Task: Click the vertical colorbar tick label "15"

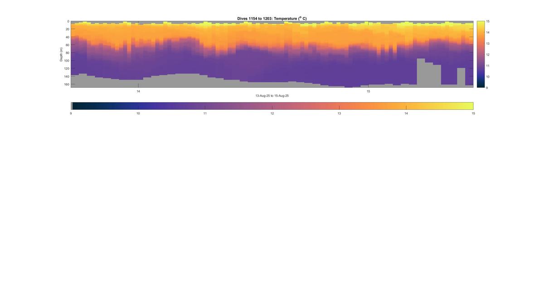Action: 488,21
